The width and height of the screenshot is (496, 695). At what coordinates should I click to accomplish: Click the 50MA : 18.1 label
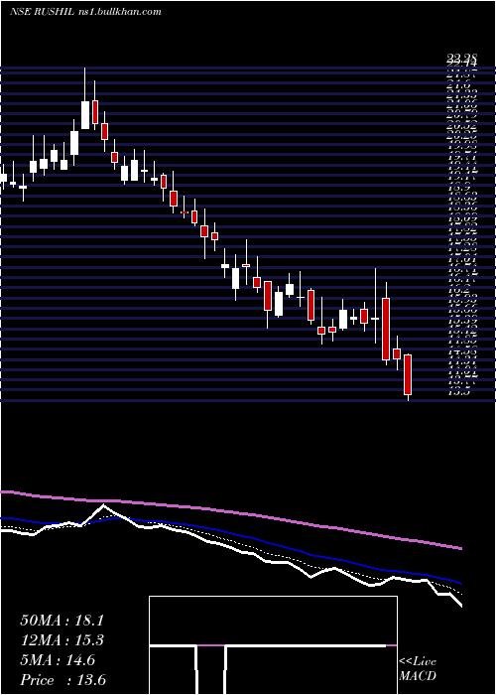click(62, 621)
